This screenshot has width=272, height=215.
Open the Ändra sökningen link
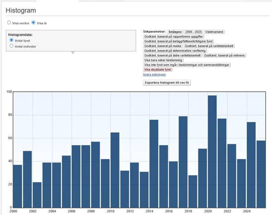[x=154, y=75]
